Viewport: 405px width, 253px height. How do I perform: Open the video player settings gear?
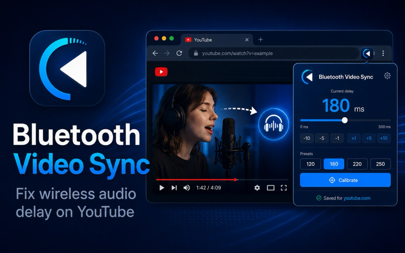(x=257, y=188)
